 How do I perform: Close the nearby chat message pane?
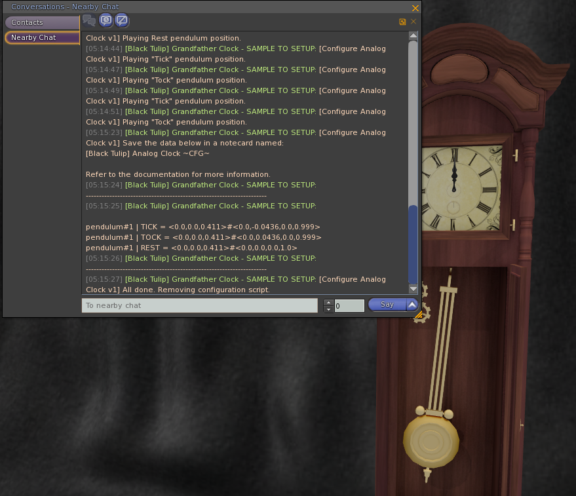click(413, 22)
